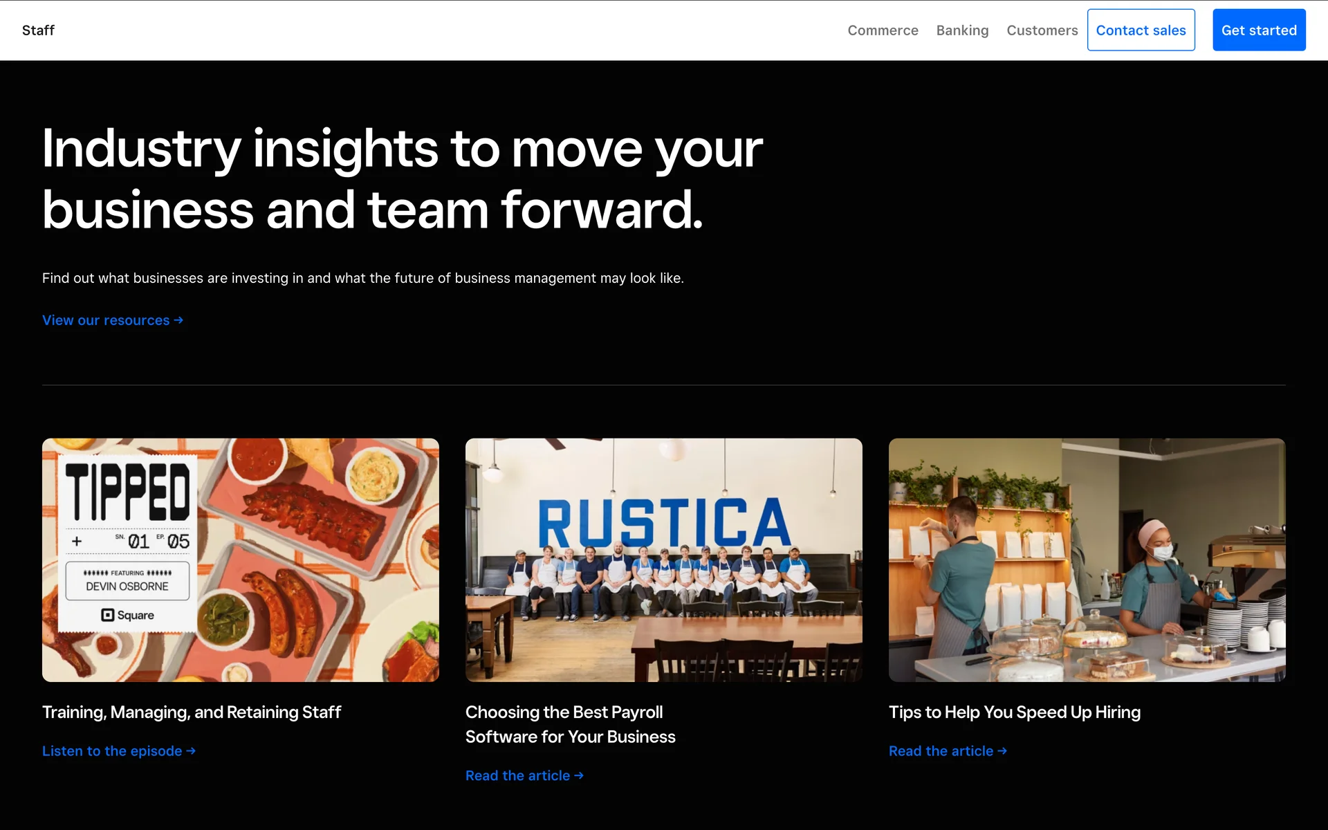Open the Banking navigation menu
This screenshot has width=1328, height=830.
[x=962, y=30]
